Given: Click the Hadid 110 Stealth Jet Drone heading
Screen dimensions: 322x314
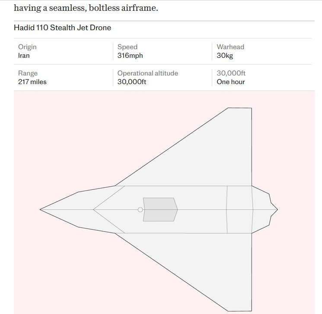Looking at the screenshot, I should [62, 28].
